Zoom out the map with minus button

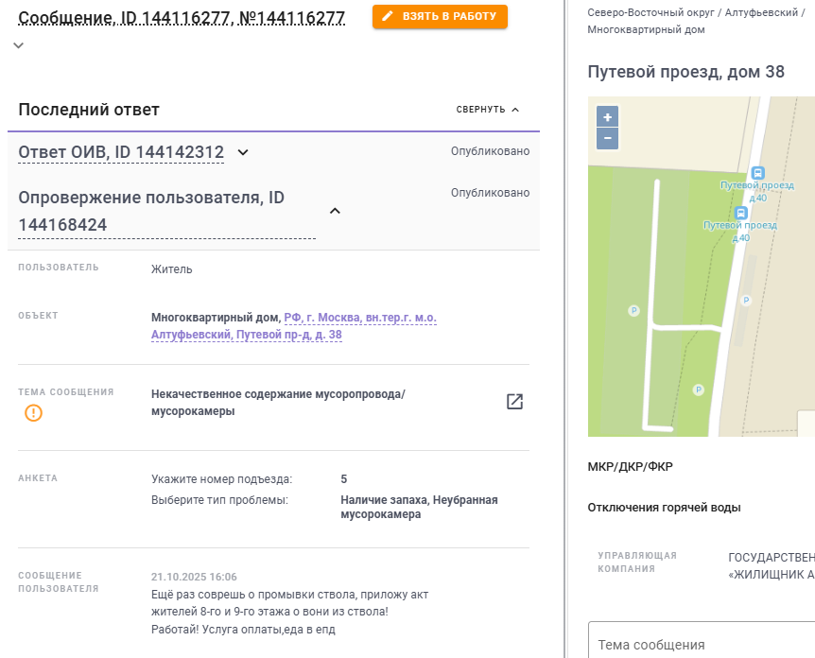point(607,139)
